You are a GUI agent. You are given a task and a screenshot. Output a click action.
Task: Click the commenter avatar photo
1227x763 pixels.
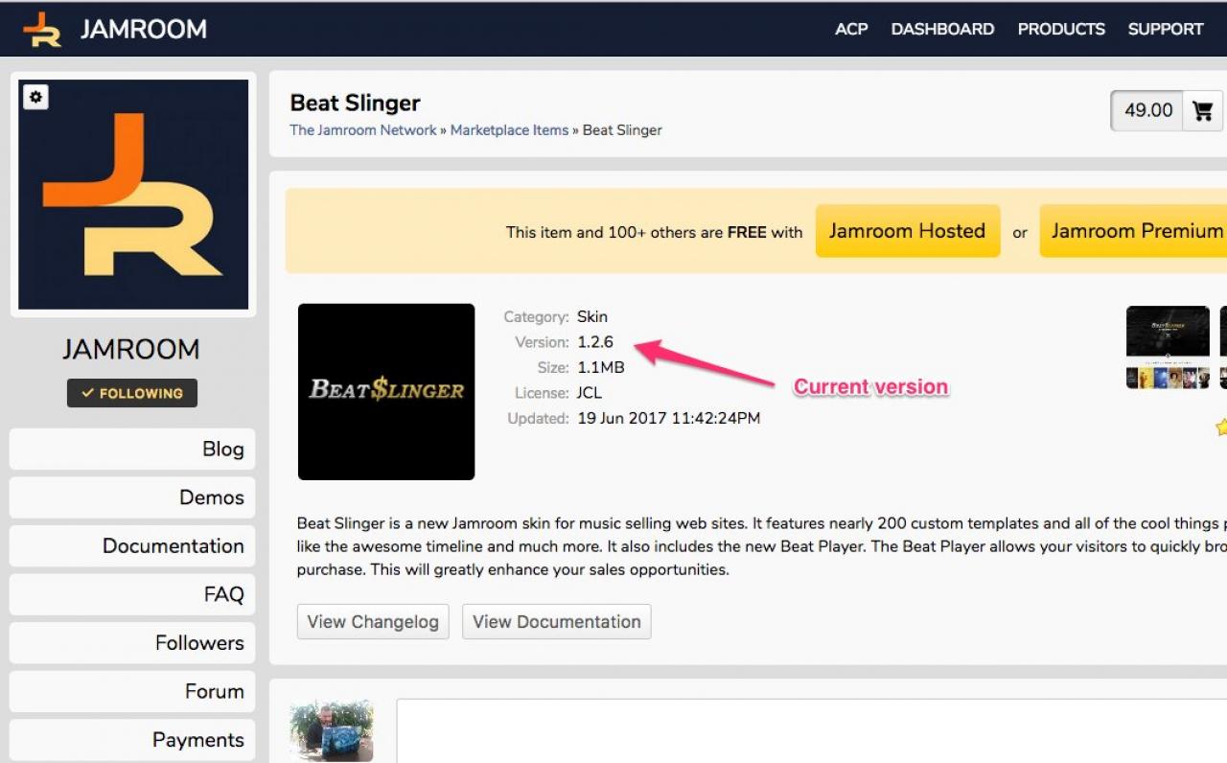pyautogui.click(x=332, y=730)
